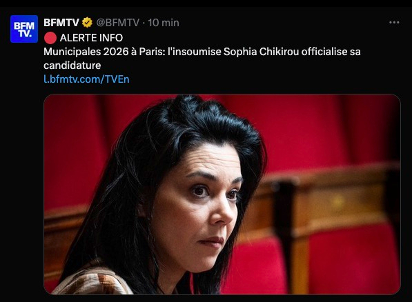Open the l.bfmtv.com/TVEn article link
The width and height of the screenshot is (412, 302).
click(86, 79)
